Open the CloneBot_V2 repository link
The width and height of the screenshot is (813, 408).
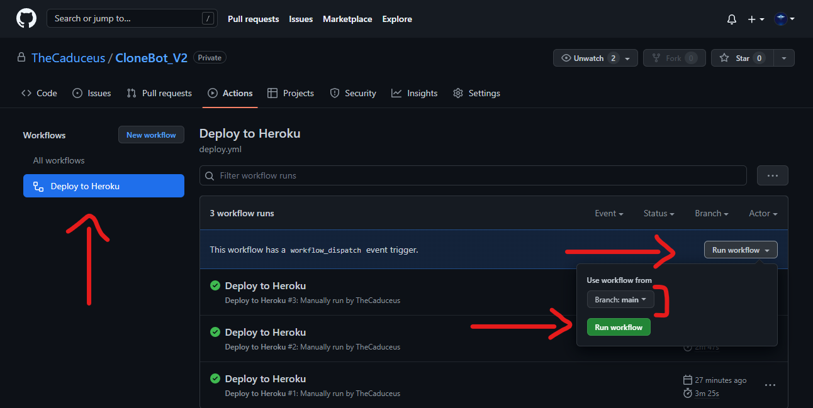tap(152, 58)
